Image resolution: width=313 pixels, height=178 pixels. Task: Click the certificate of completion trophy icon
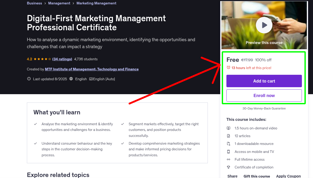(228, 167)
